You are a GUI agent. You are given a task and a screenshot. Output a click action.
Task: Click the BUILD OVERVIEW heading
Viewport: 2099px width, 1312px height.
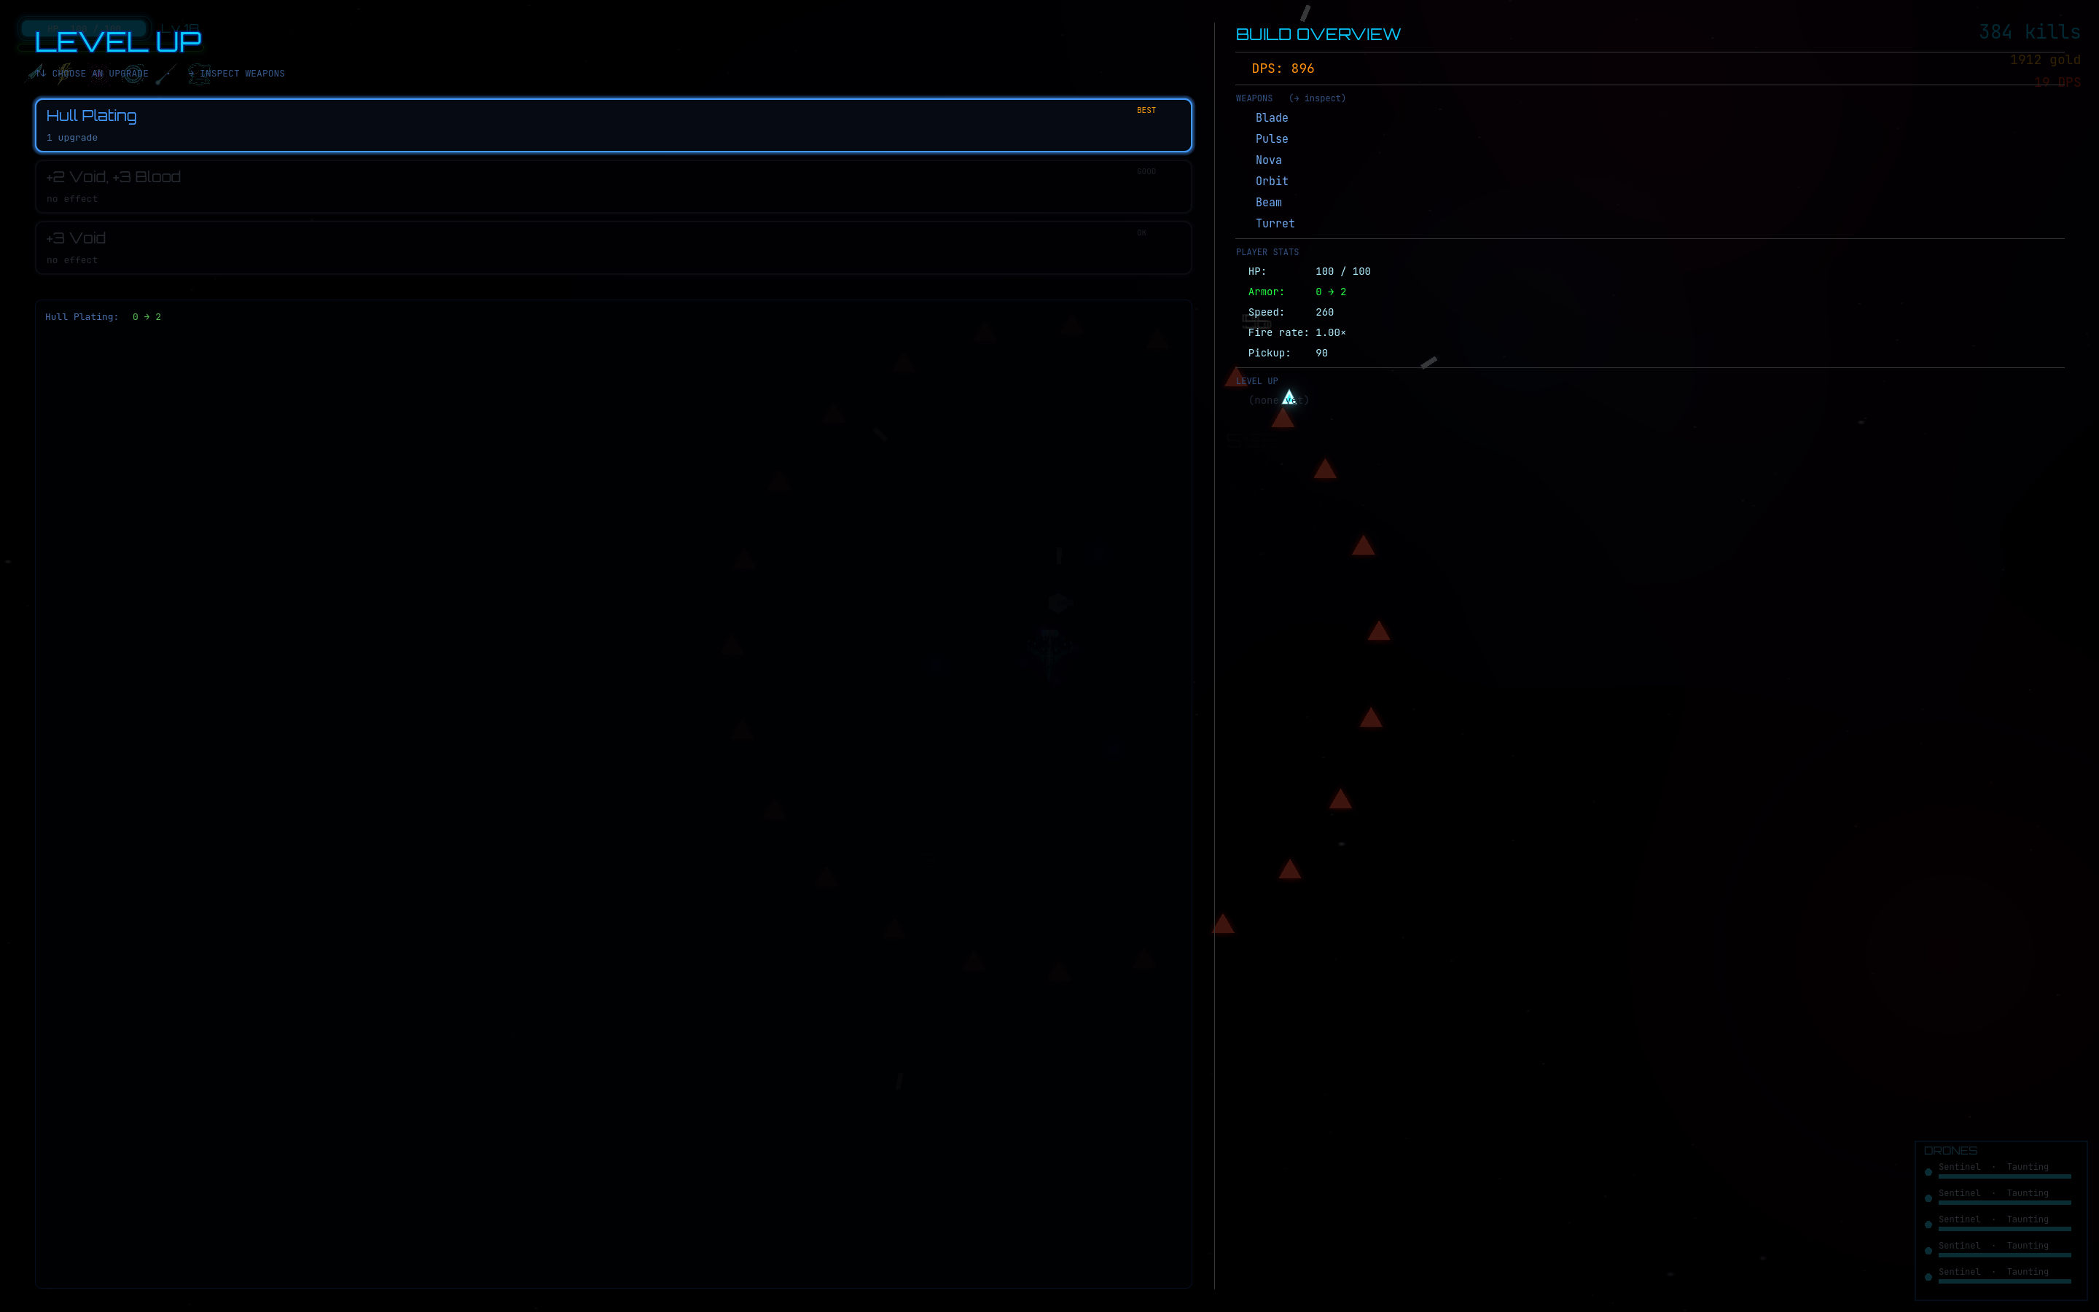(x=1318, y=34)
